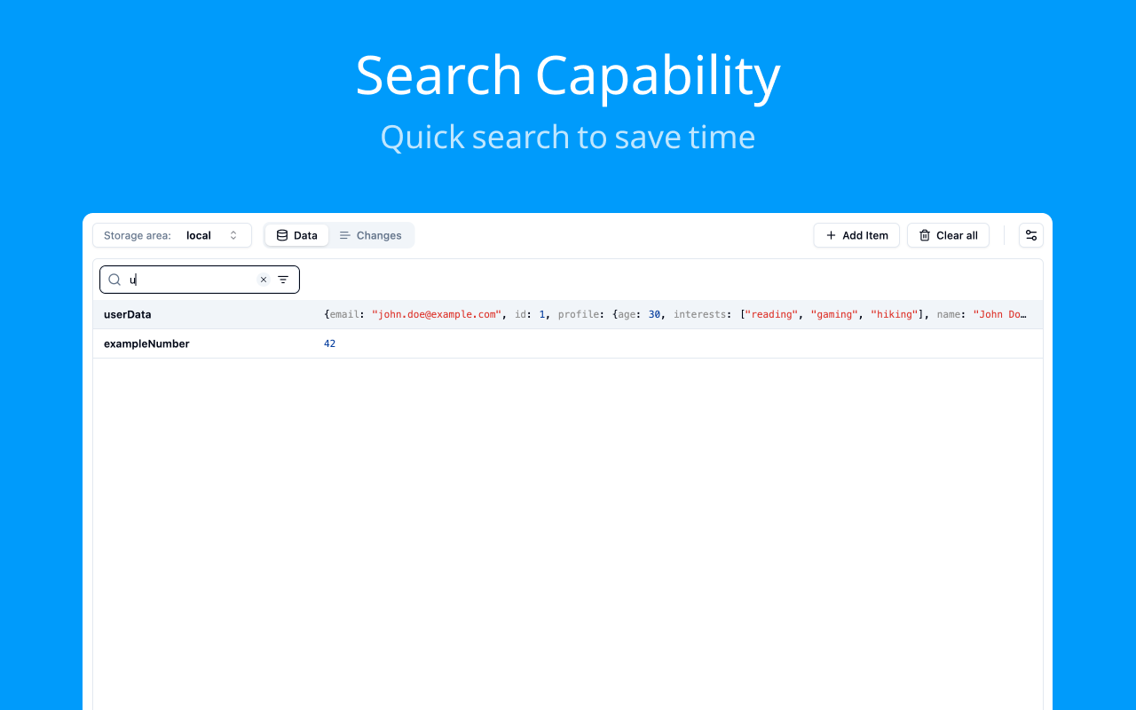Viewport: 1136px width, 710px height.
Task: Switch to the Data tab
Action: 297,235
